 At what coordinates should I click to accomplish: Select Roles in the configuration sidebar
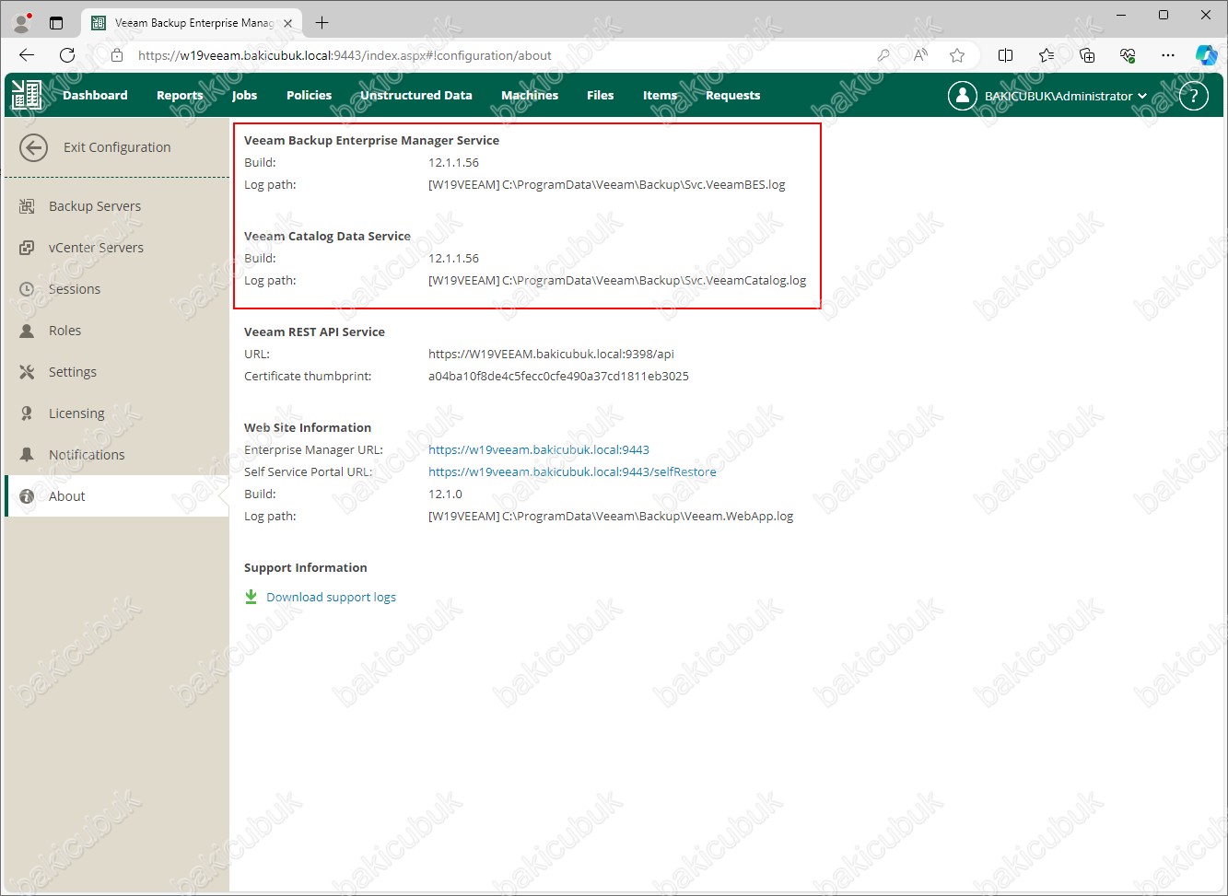click(64, 331)
